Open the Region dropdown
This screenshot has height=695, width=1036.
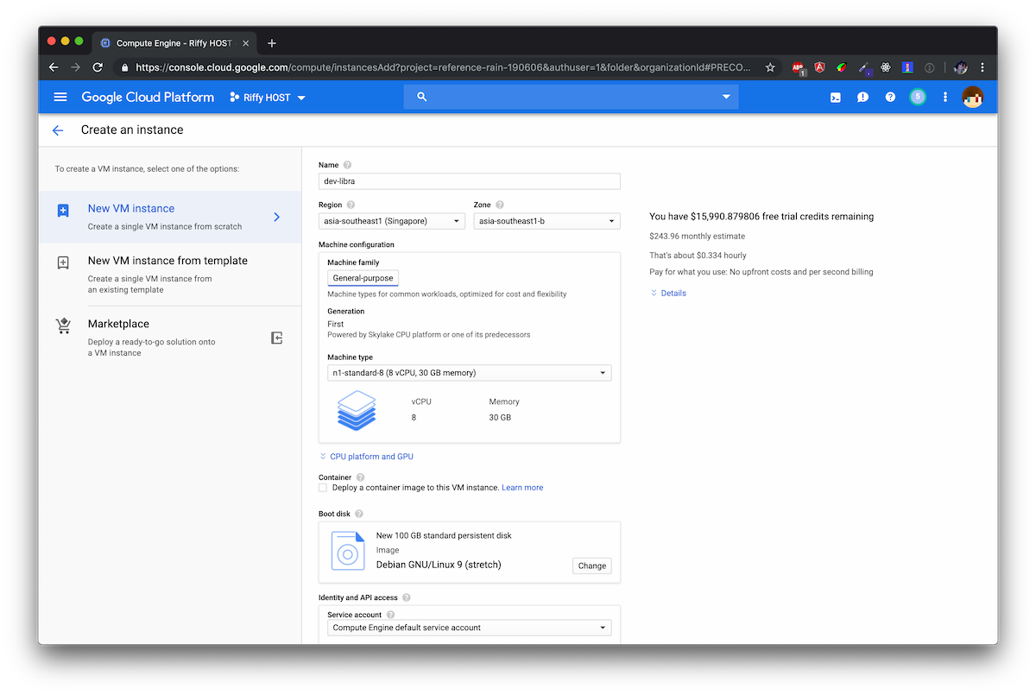click(392, 221)
